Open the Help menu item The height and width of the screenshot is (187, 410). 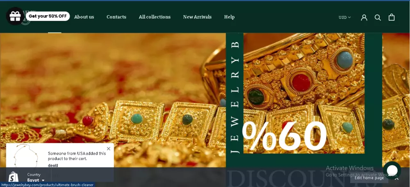[x=229, y=17]
